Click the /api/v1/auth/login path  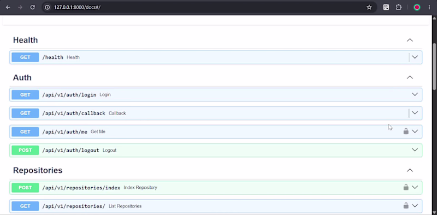click(69, 95)
